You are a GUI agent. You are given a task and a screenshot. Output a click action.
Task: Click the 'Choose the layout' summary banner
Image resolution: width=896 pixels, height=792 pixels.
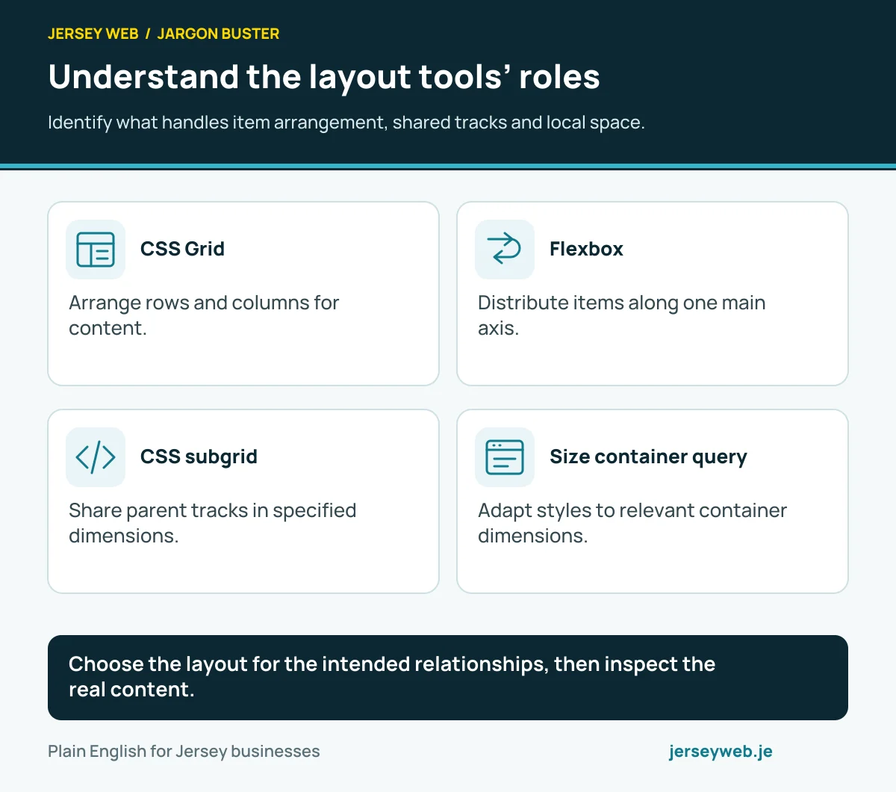pos(448,678)
